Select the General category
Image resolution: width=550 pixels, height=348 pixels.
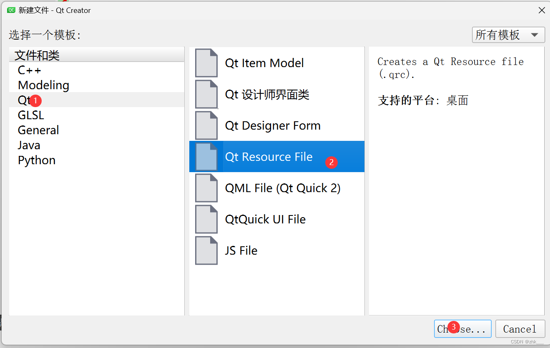pyautogui.click(x=97, y=130)
